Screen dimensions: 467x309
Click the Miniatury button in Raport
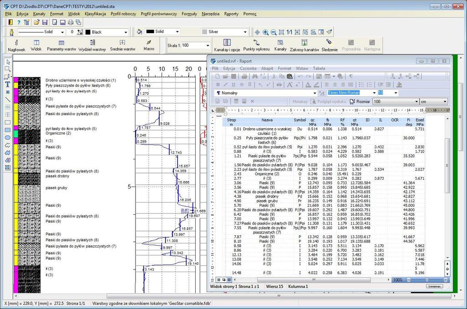click(x=300, y=101)
